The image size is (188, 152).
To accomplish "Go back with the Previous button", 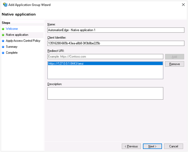I will tap(131, 146).
